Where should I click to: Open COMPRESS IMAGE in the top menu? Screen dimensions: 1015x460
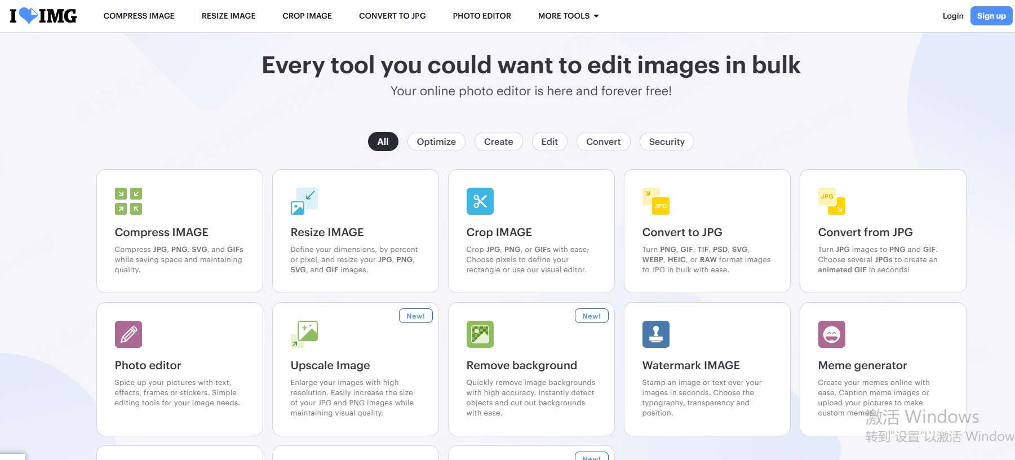[139, 16]
